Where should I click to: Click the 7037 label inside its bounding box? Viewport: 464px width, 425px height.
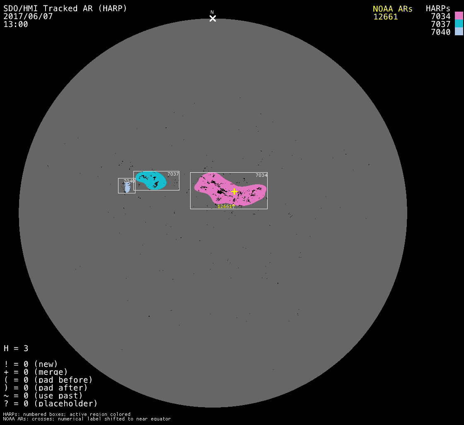pos(173,174)
